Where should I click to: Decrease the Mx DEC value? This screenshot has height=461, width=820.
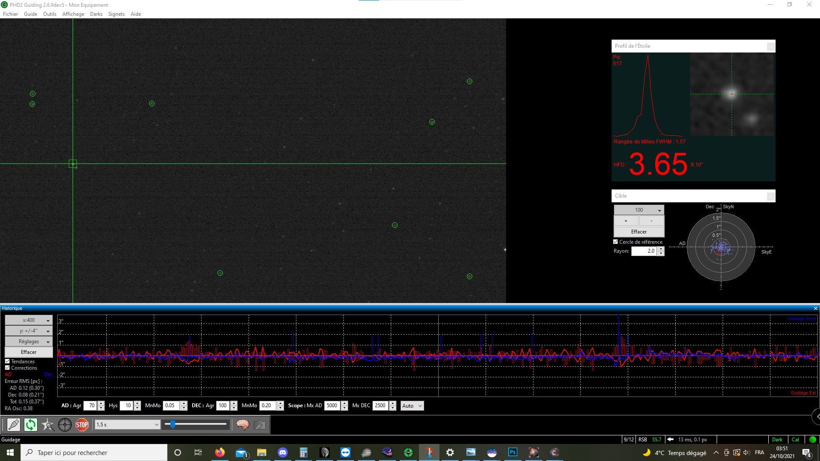point(392,408)
